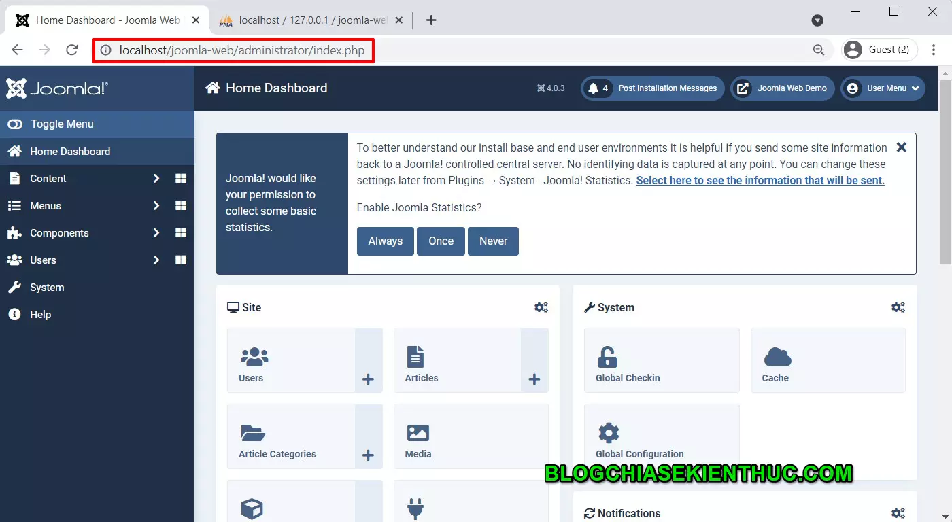This screenshot has height=522, width=952.
Task: Click the browser zoom magnifier icon
Action: 819,50
